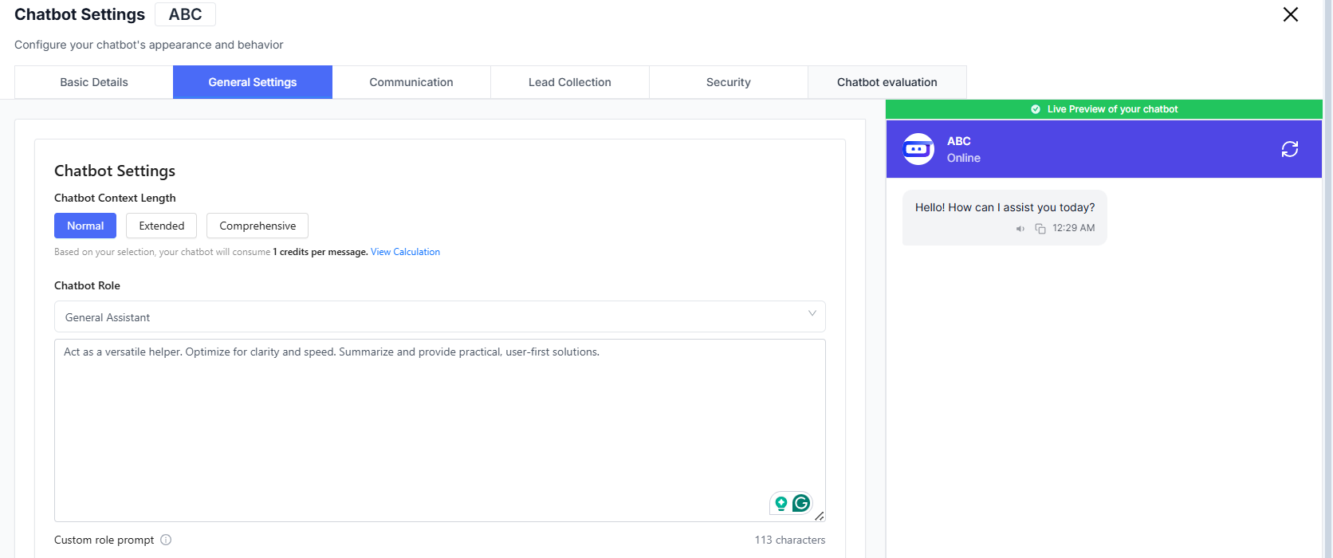Click the text area resize handle
The height and width of the screenshot is (558, 1333).
point(819,516)
